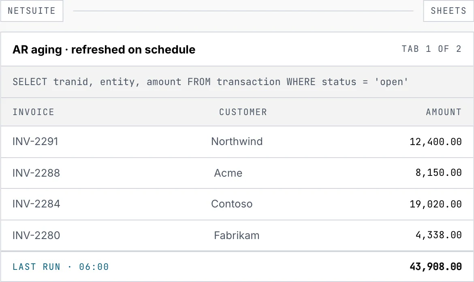Image resolution: width=474 pixels, height=282 pixels.
Task: Open invoice INV-2288
Action: 36,173
